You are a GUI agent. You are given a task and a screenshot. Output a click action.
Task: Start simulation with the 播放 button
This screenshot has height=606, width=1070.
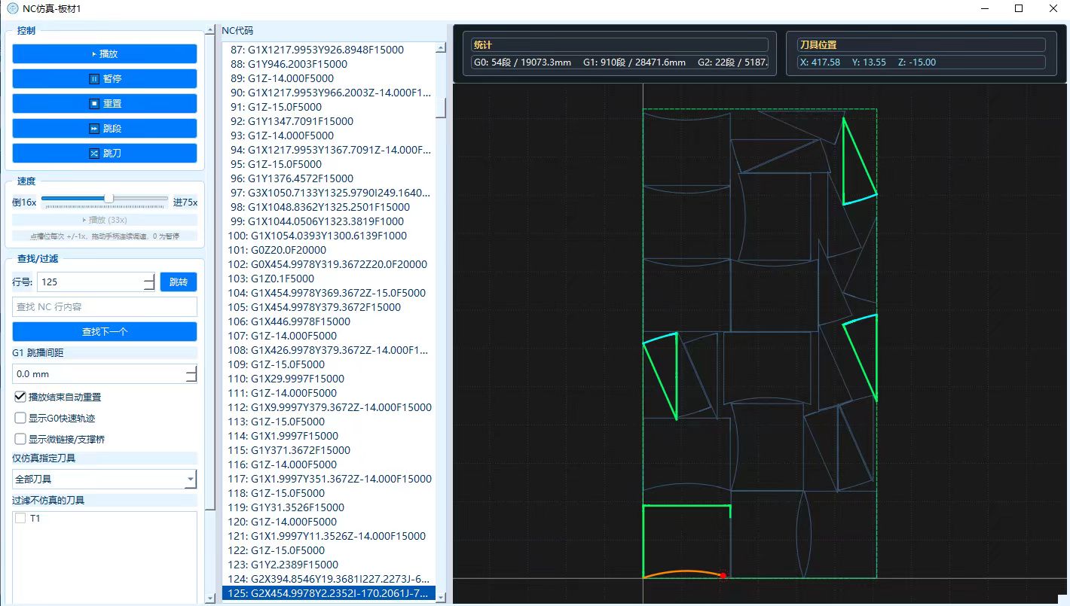click(105, 54)
